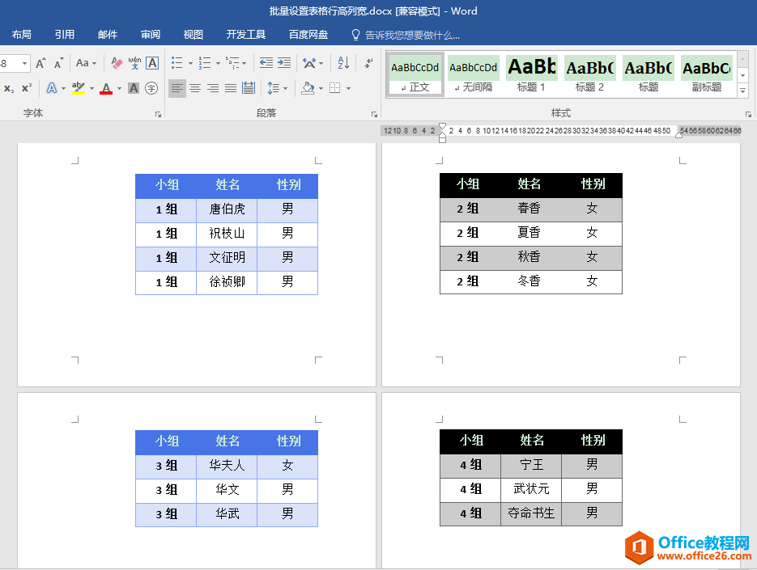Viewport: 757px width, 570px height.
Task: Click the 夺命书生 table cell
Action: (x=531, y=513)
